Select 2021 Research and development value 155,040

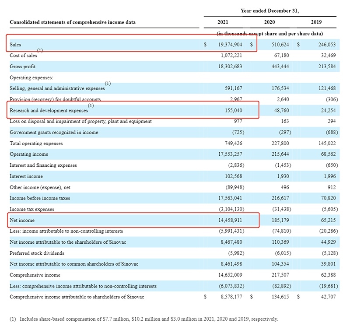pos(234,111)
